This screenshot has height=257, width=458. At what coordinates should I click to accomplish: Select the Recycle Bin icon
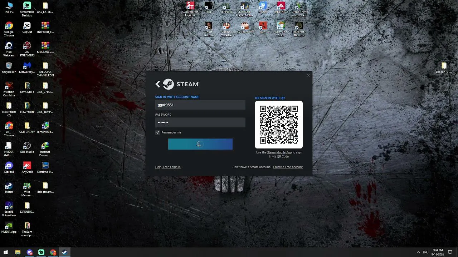(x=9, y=68)
